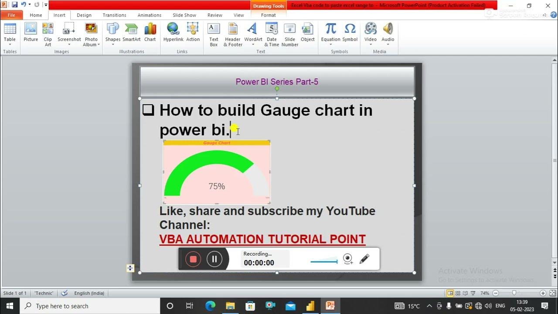Save the presentation from quick access toolbar
This screenshot has width=558, height=314.
pyautogui.click(x=14, y=5)
